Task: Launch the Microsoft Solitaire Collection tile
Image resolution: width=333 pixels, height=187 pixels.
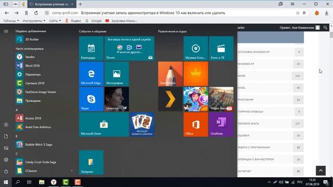Action: (x=142, y=125)
